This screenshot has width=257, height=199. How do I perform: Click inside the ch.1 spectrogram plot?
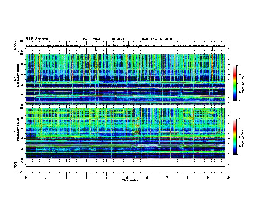(x=125, y=79)
